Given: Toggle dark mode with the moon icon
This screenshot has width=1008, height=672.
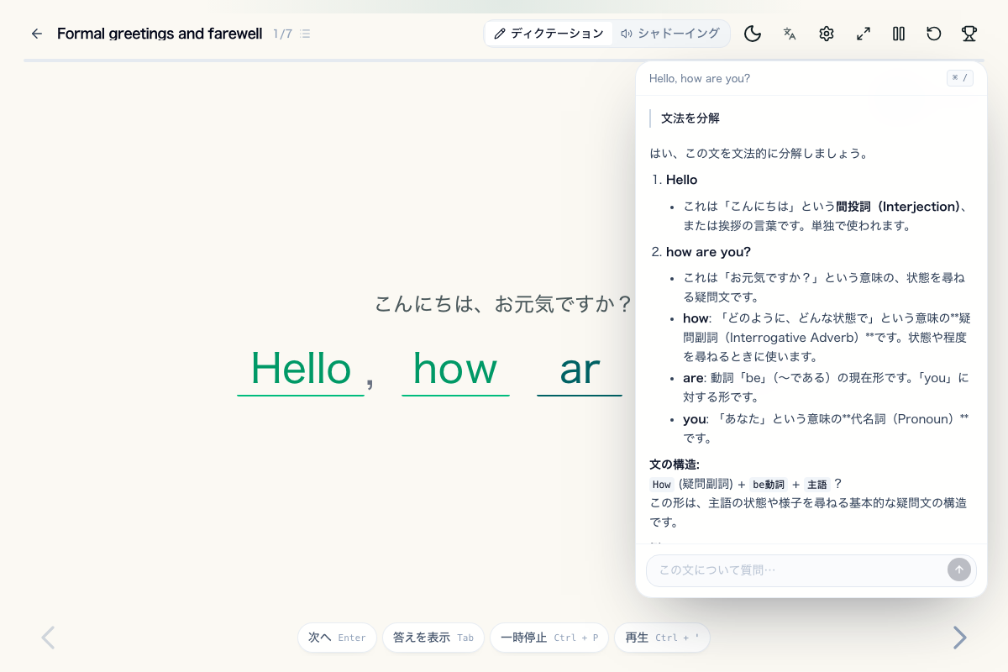Looking at the screenshot, I should tap(753, 34).
